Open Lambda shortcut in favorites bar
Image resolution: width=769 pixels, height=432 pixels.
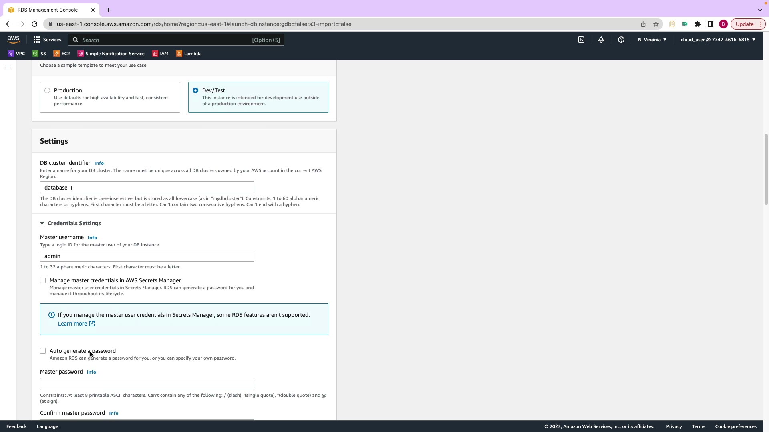pos(189,54)
